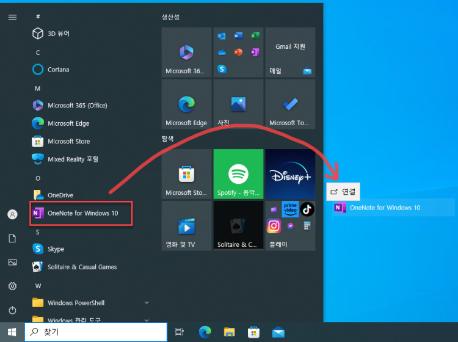Viewport: 458px width, 342px height.
Task: Open Task View on the taskbar
Action: tap(180, 332)
